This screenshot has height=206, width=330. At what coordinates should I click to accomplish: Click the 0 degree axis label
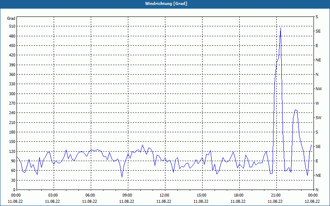coord(14,190)
